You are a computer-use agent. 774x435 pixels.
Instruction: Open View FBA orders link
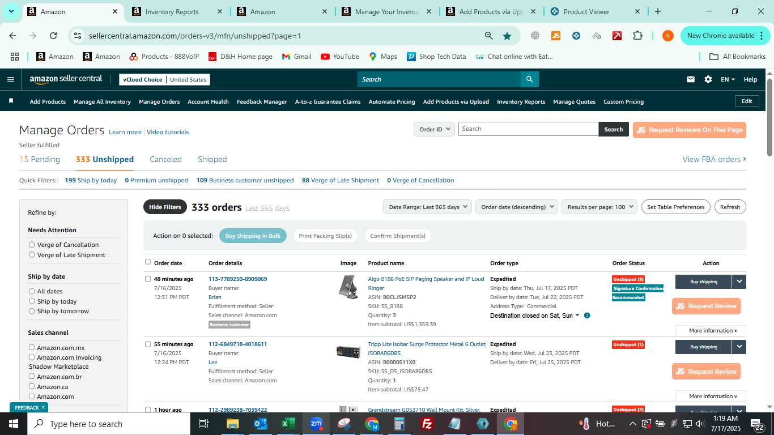pos(714,159)
